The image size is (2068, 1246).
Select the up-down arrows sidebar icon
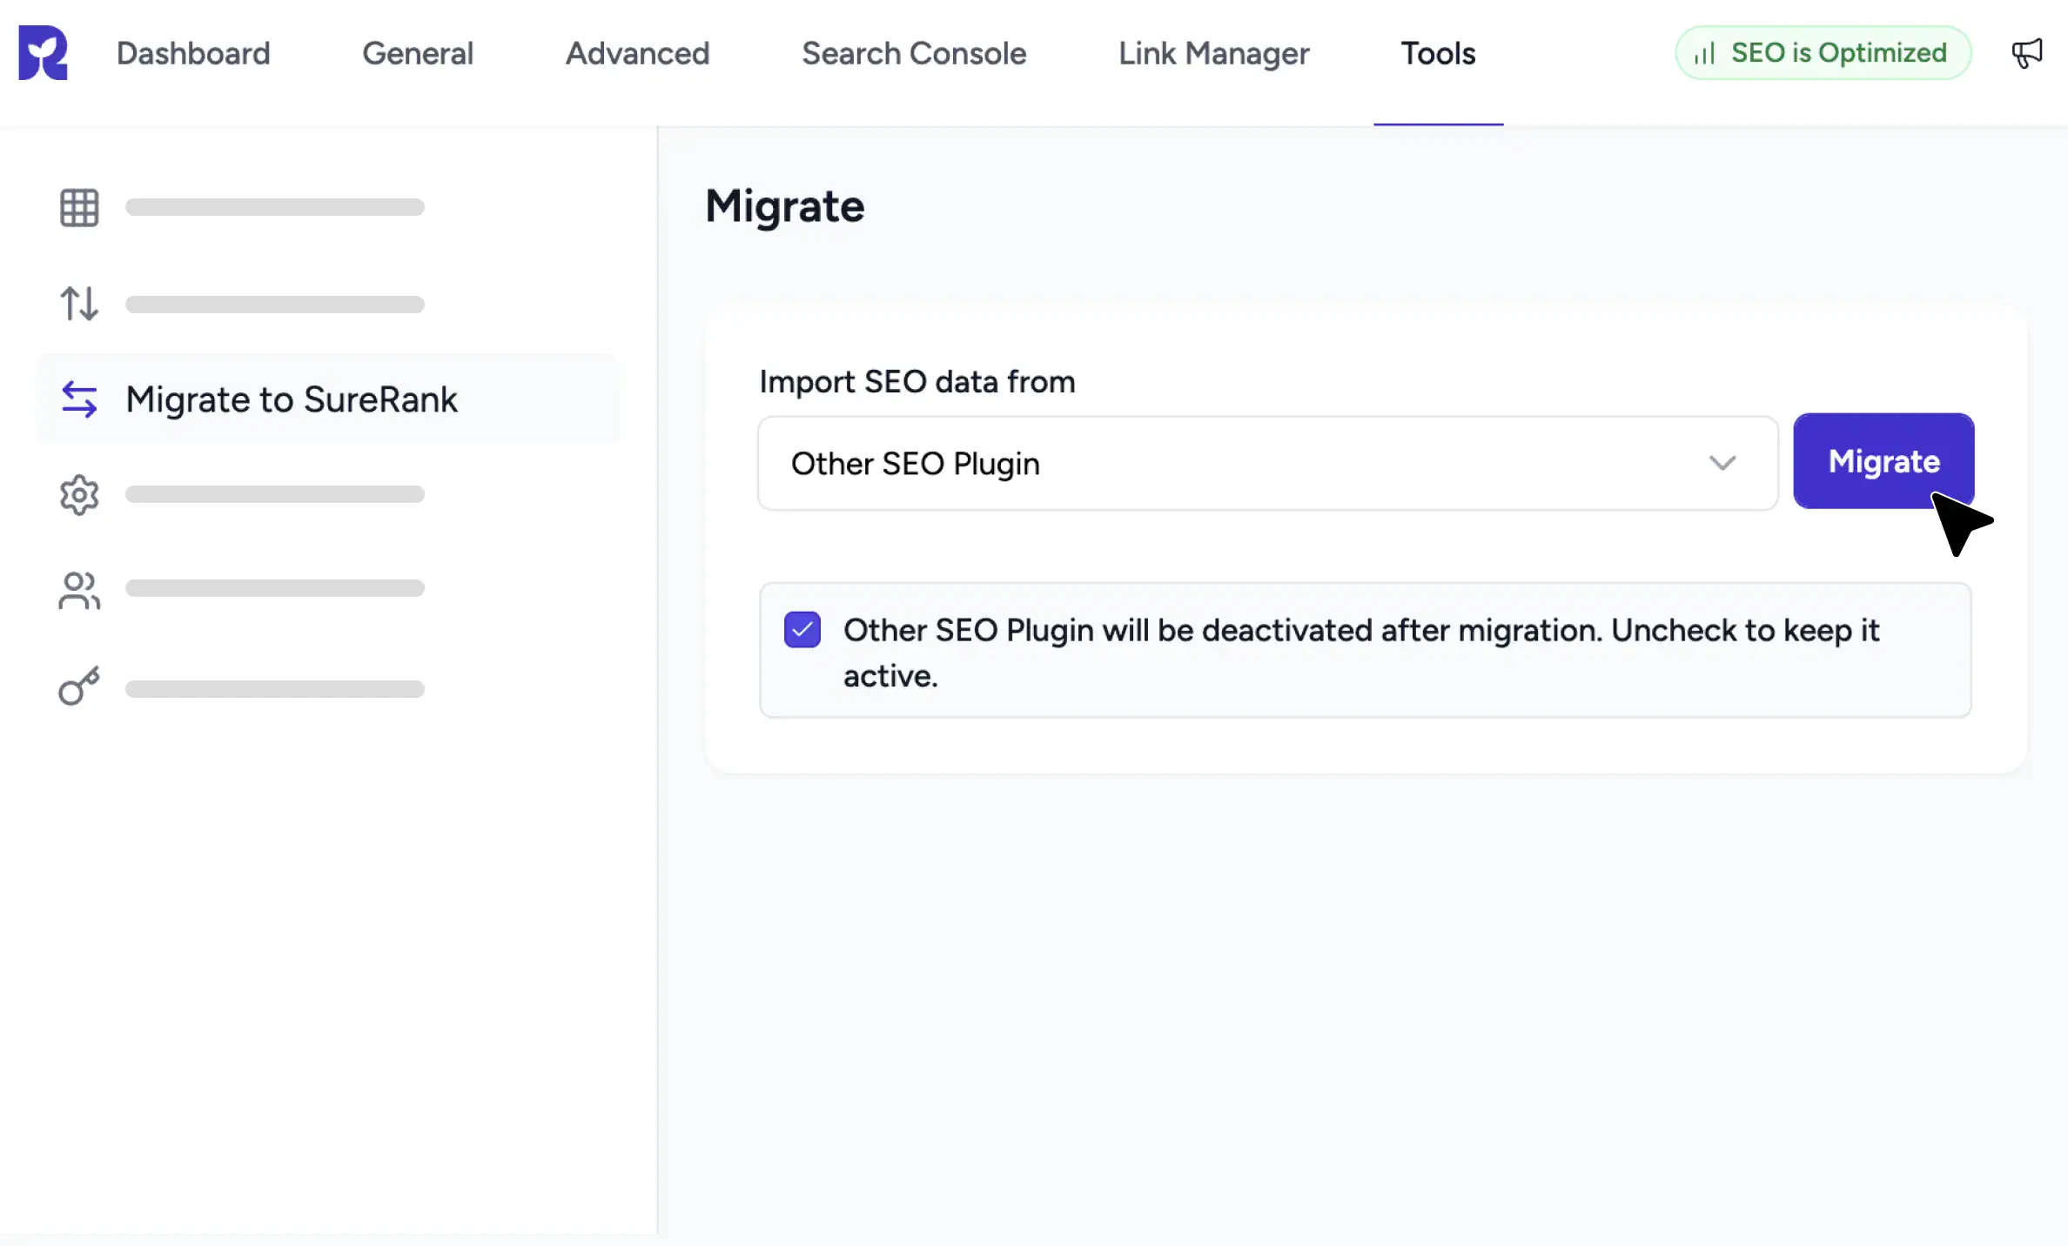pos(79,304)
